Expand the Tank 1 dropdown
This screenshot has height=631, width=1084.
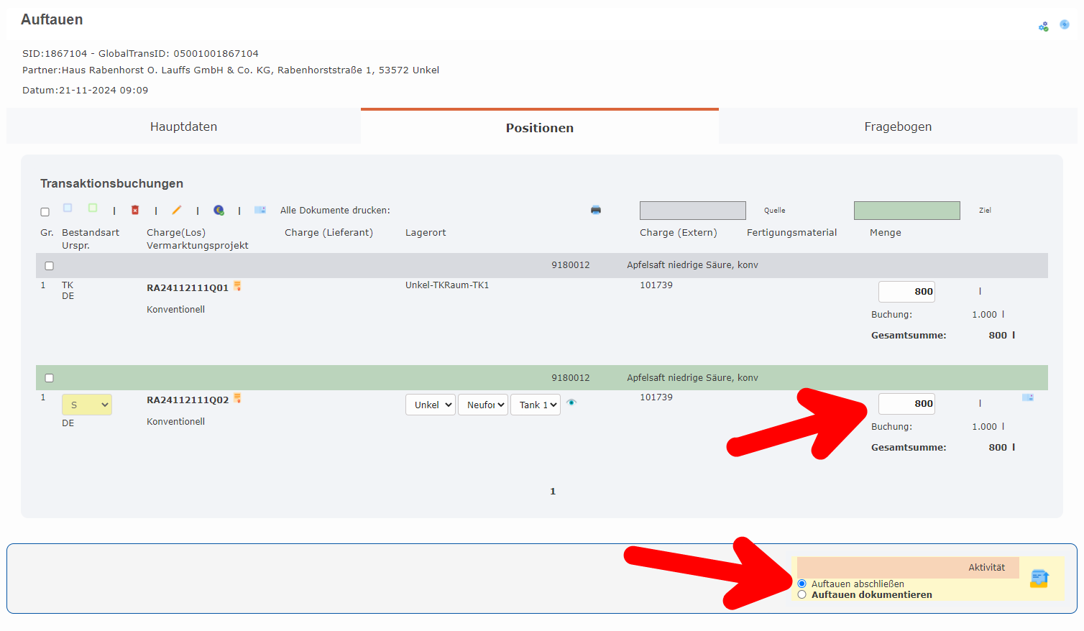coord(535,405)
